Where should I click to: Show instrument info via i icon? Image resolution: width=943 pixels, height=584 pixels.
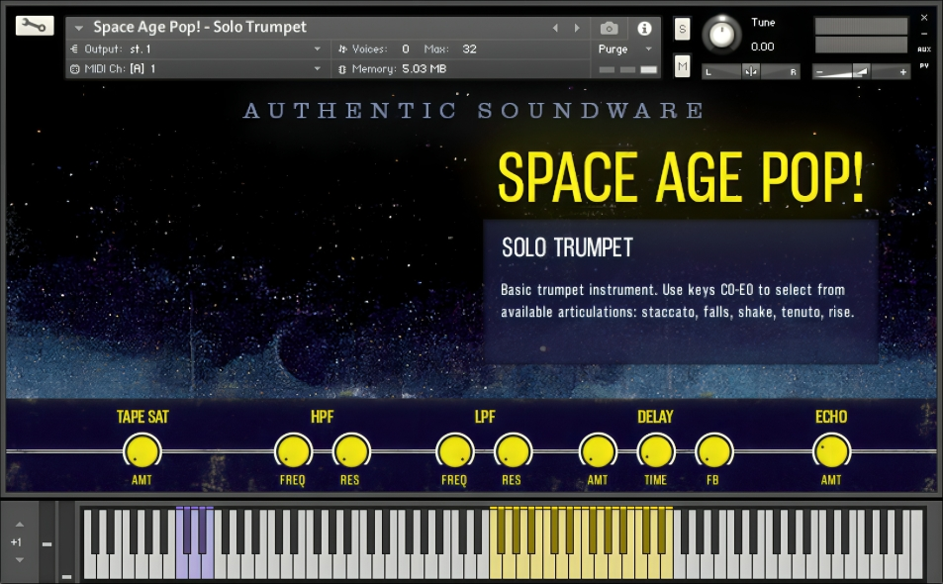[644, 29]
